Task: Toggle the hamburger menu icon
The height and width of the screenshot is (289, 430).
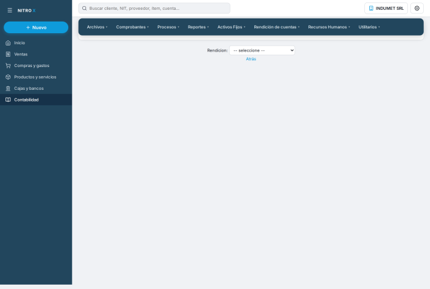Action: coord(10,10)
